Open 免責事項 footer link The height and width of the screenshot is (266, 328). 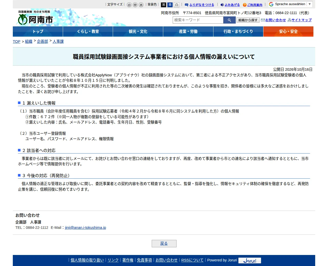coord(145,260)
